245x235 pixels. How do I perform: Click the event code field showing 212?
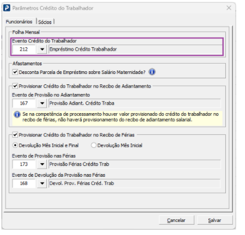[24, 49]
